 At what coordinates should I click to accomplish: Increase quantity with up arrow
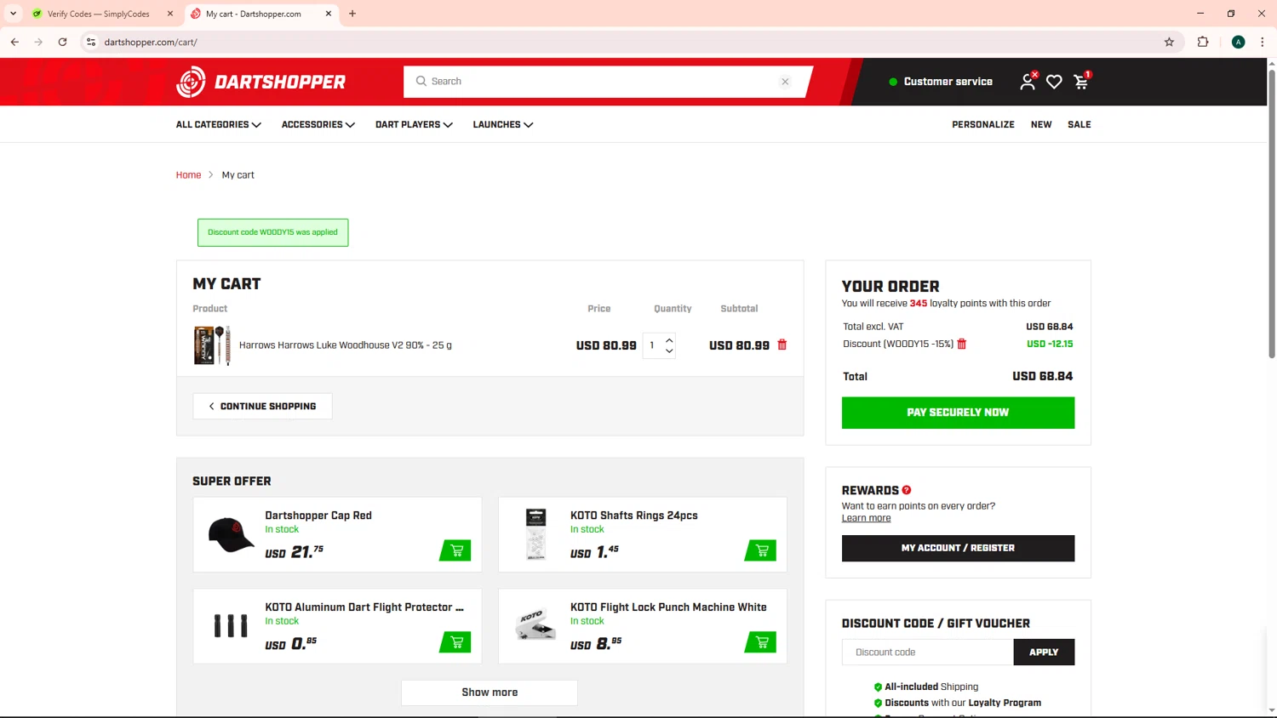click(x=669, y=340)
